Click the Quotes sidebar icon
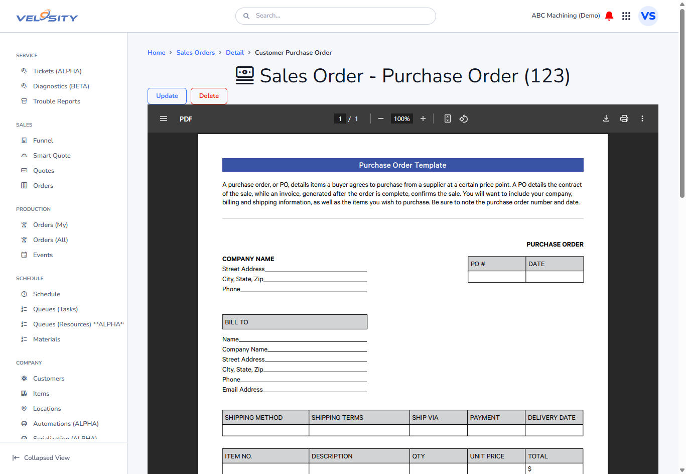The width and height of the screenshot is (686, 474). coord(24,171)
